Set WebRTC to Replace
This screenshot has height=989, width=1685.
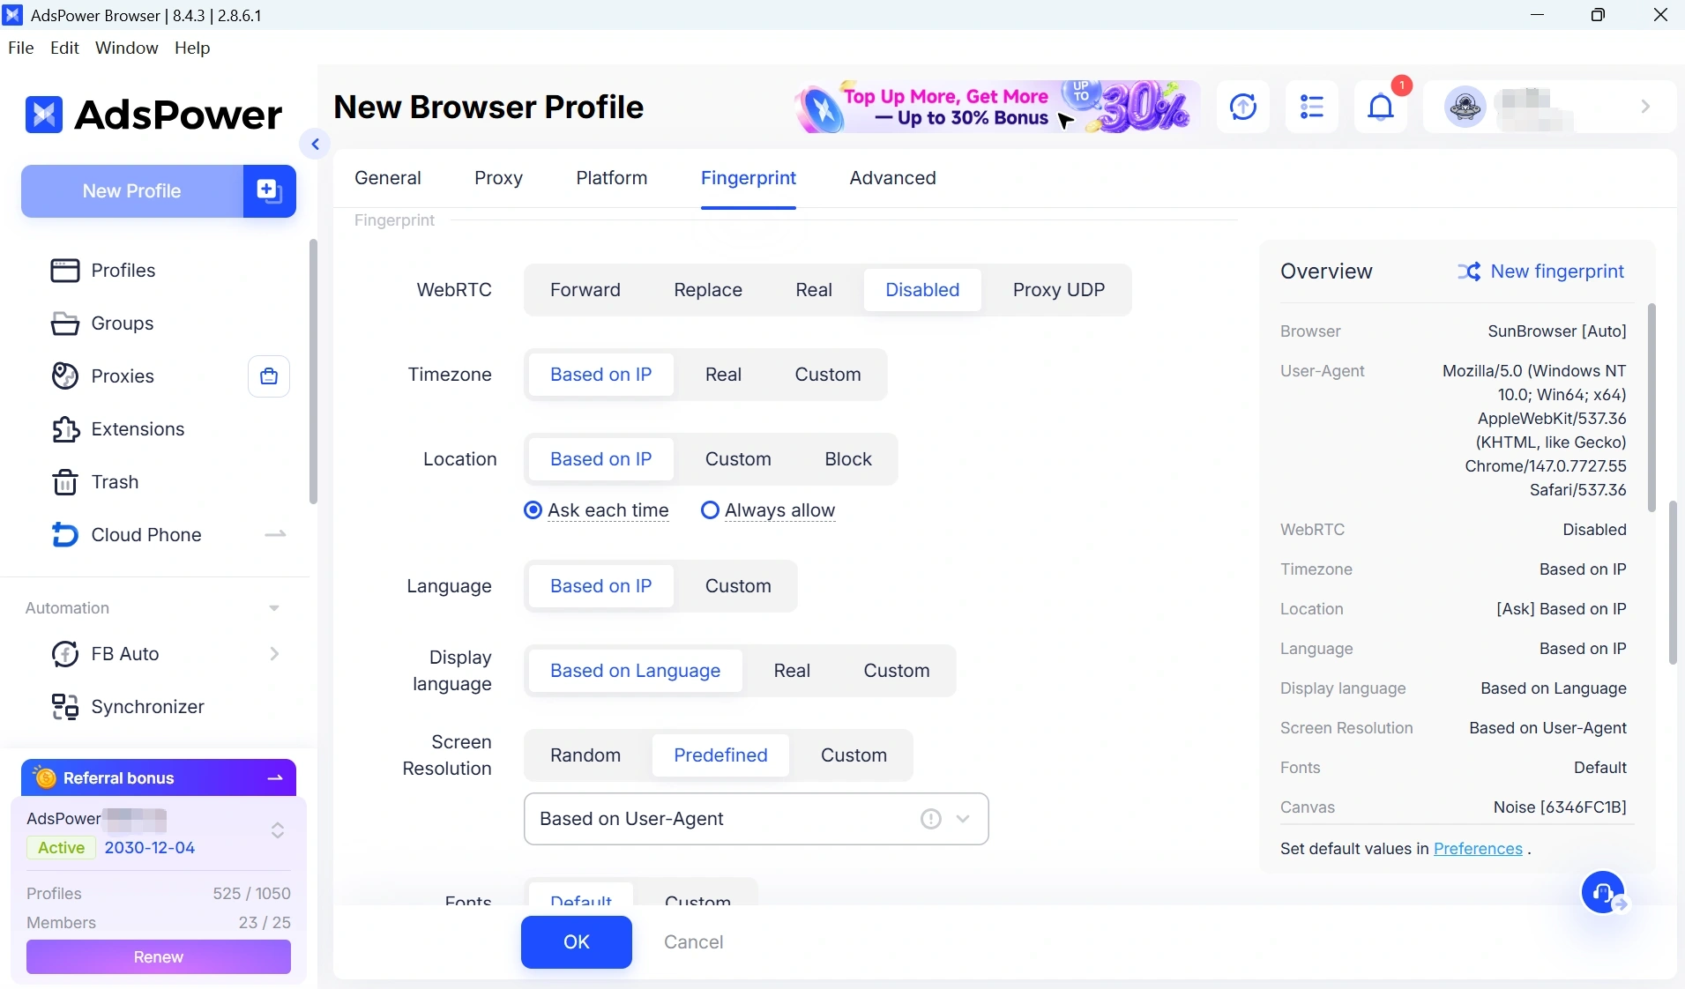tap(708, 290)
